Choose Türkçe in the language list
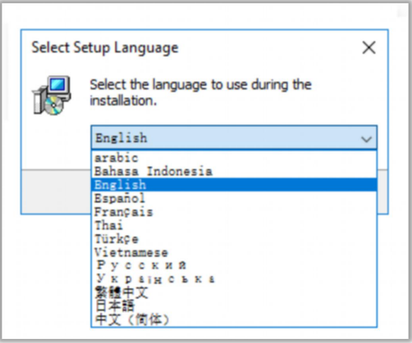Image resolution: width=412 pixels, height=343 pixels. click(x=234, y=239)
